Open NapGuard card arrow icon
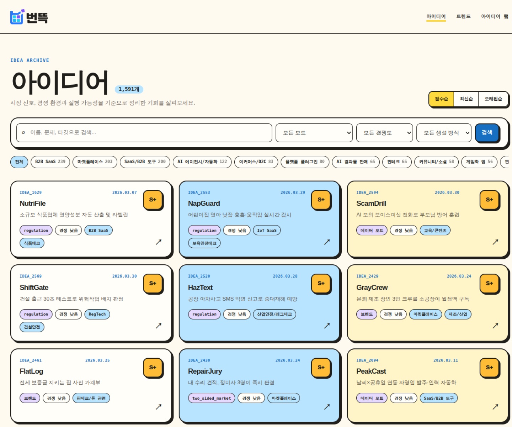The height and width of the screenshot is (427, 512). (x=327, y=242)
